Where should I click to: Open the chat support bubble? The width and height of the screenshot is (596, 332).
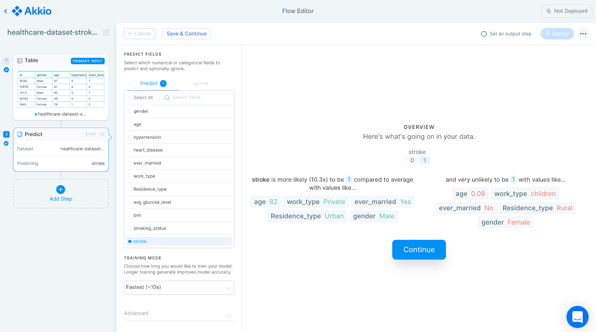(x=577, y=317)
